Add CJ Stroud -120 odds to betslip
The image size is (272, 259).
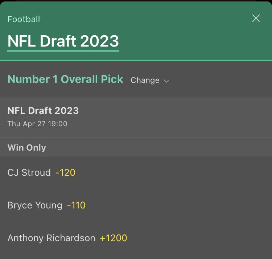click(x=65, y=172)
